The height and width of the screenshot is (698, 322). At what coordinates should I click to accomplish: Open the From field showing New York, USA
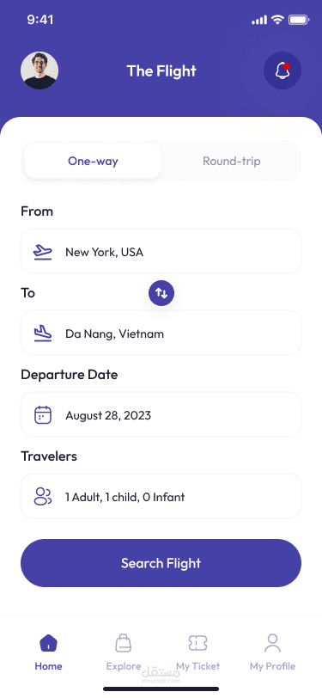[x=161, y=251]
